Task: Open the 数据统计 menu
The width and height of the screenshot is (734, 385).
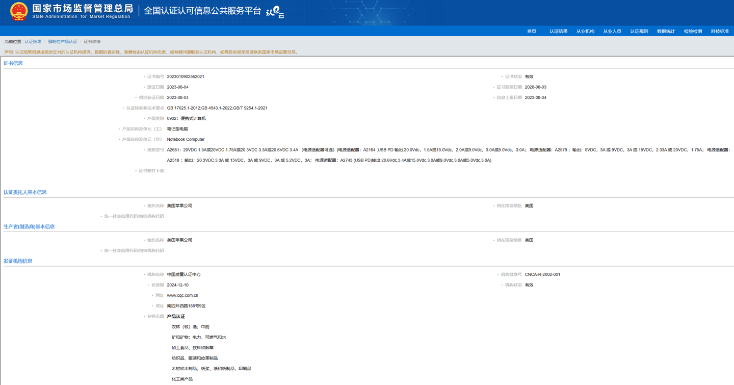Action: (x=666, y=31)
